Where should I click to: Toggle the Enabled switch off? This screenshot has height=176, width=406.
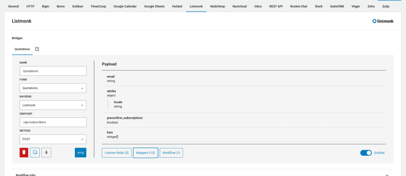tap(366, 153)
